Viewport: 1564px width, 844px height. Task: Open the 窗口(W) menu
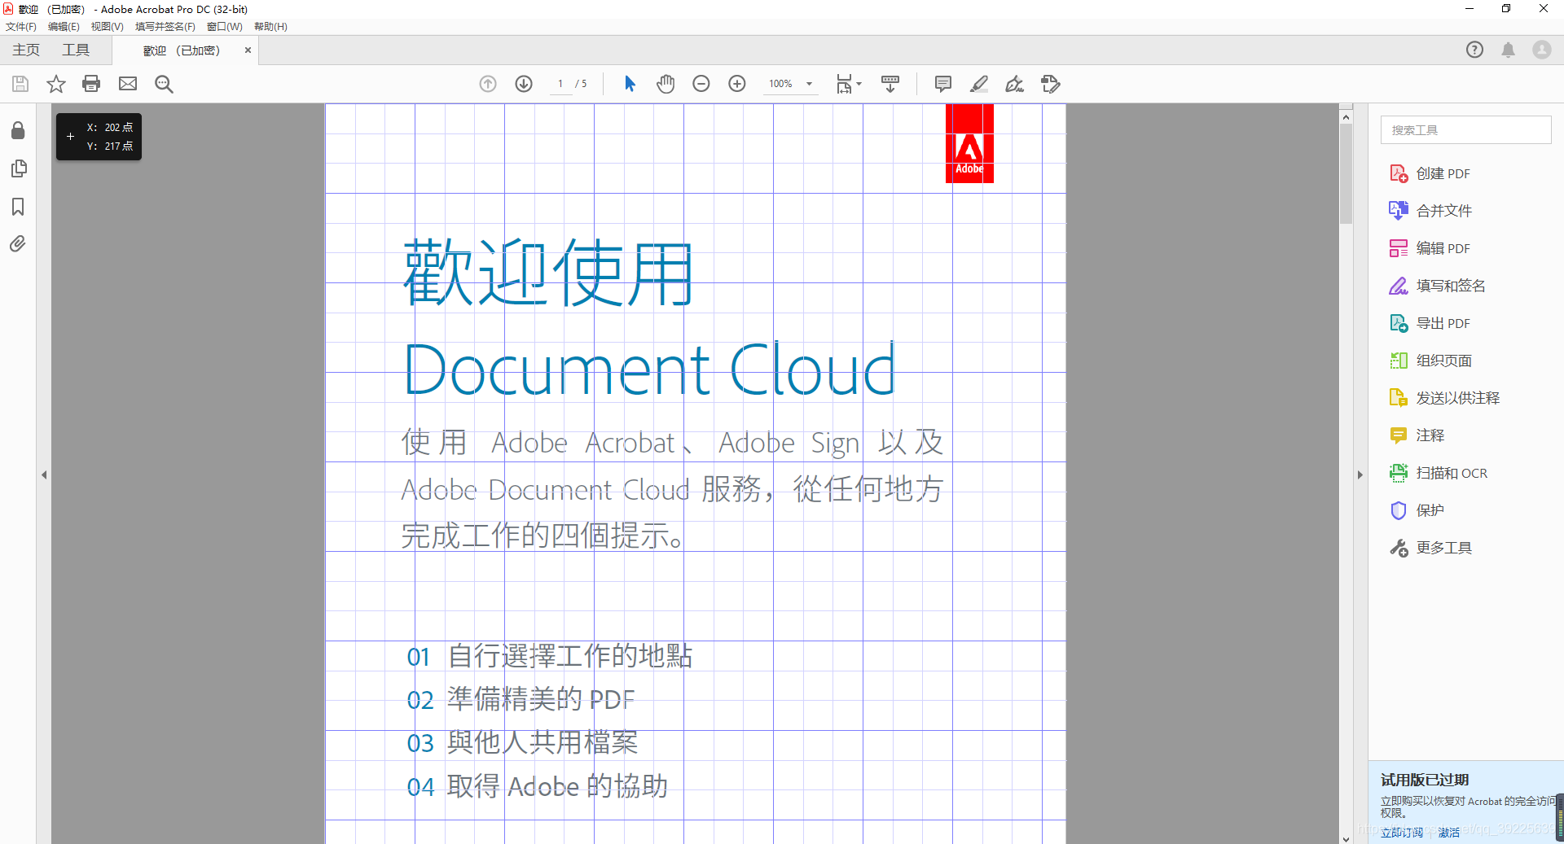224,26
